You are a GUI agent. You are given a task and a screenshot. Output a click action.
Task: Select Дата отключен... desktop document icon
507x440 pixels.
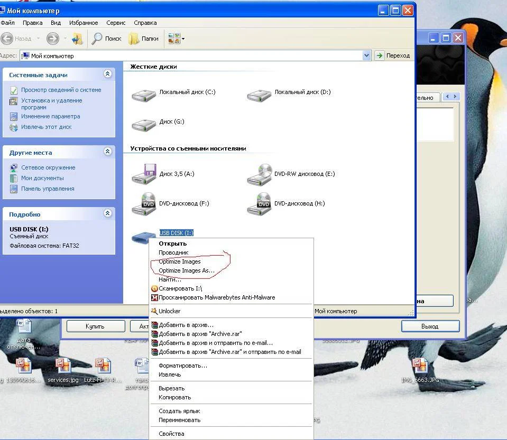[24, 334]
